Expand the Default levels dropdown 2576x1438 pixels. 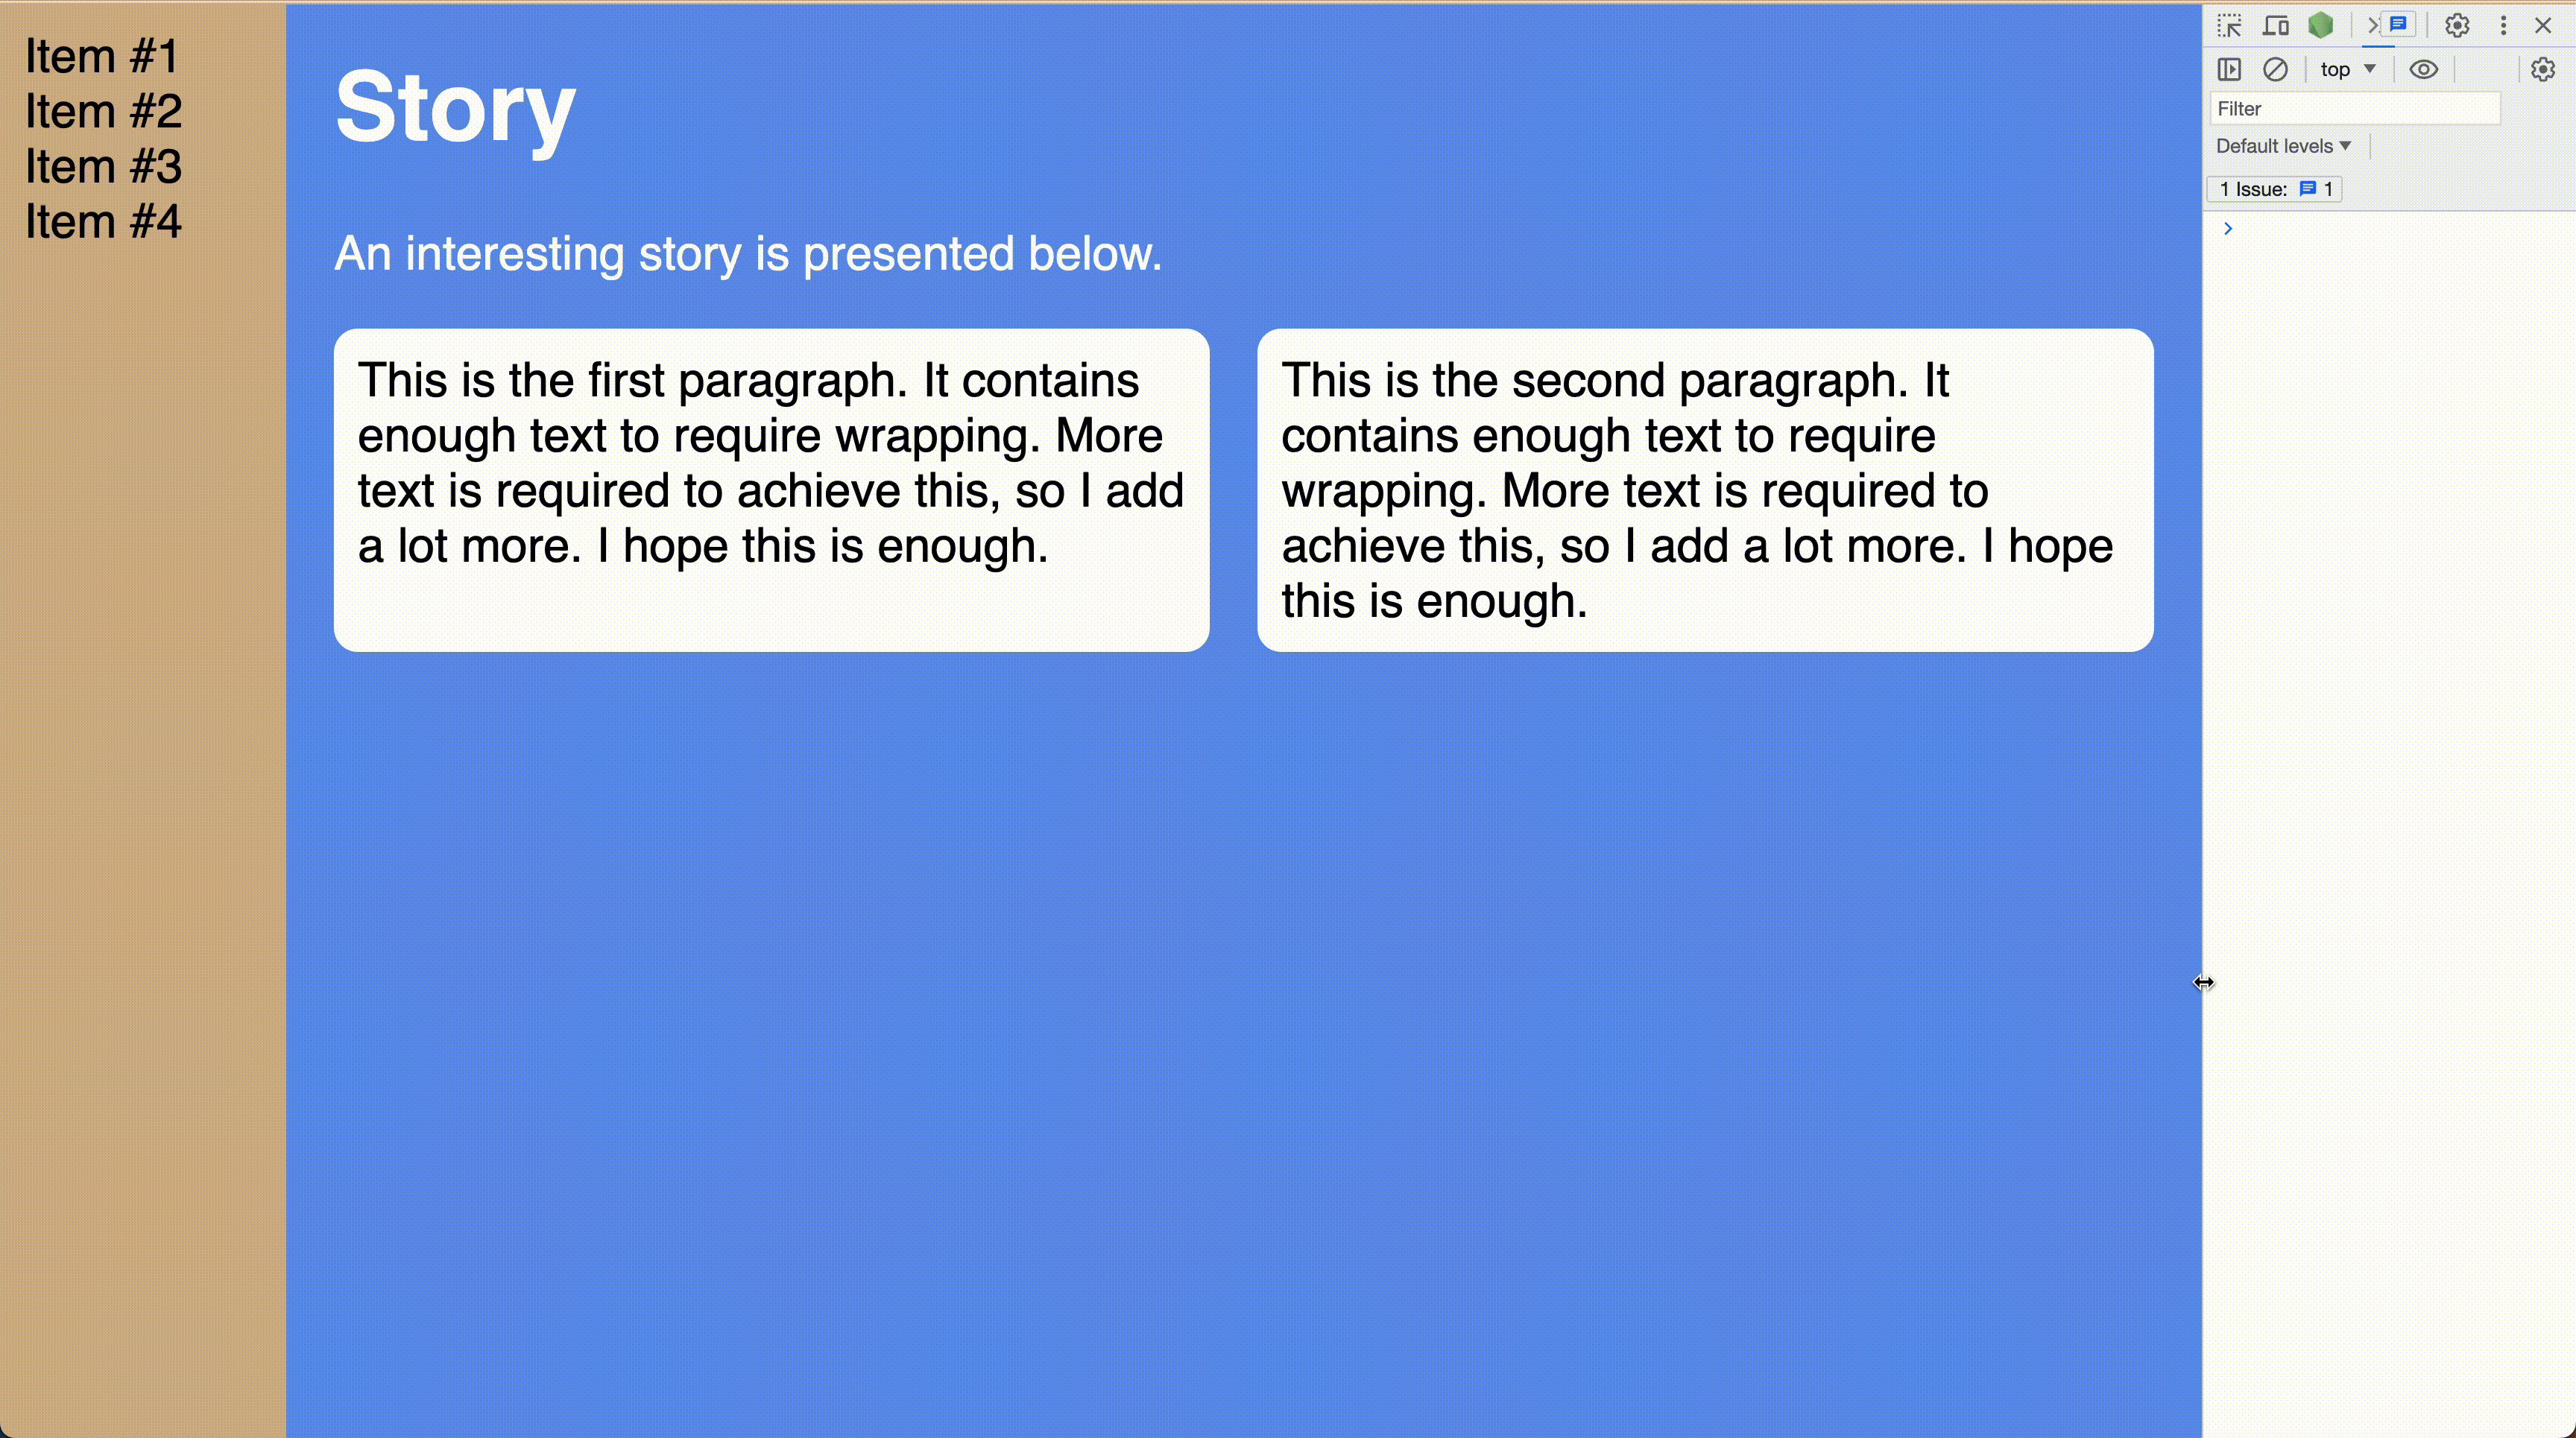pyautogui.click(x=2283, y=146)
